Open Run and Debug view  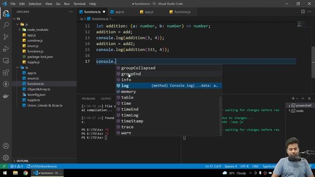6,49
